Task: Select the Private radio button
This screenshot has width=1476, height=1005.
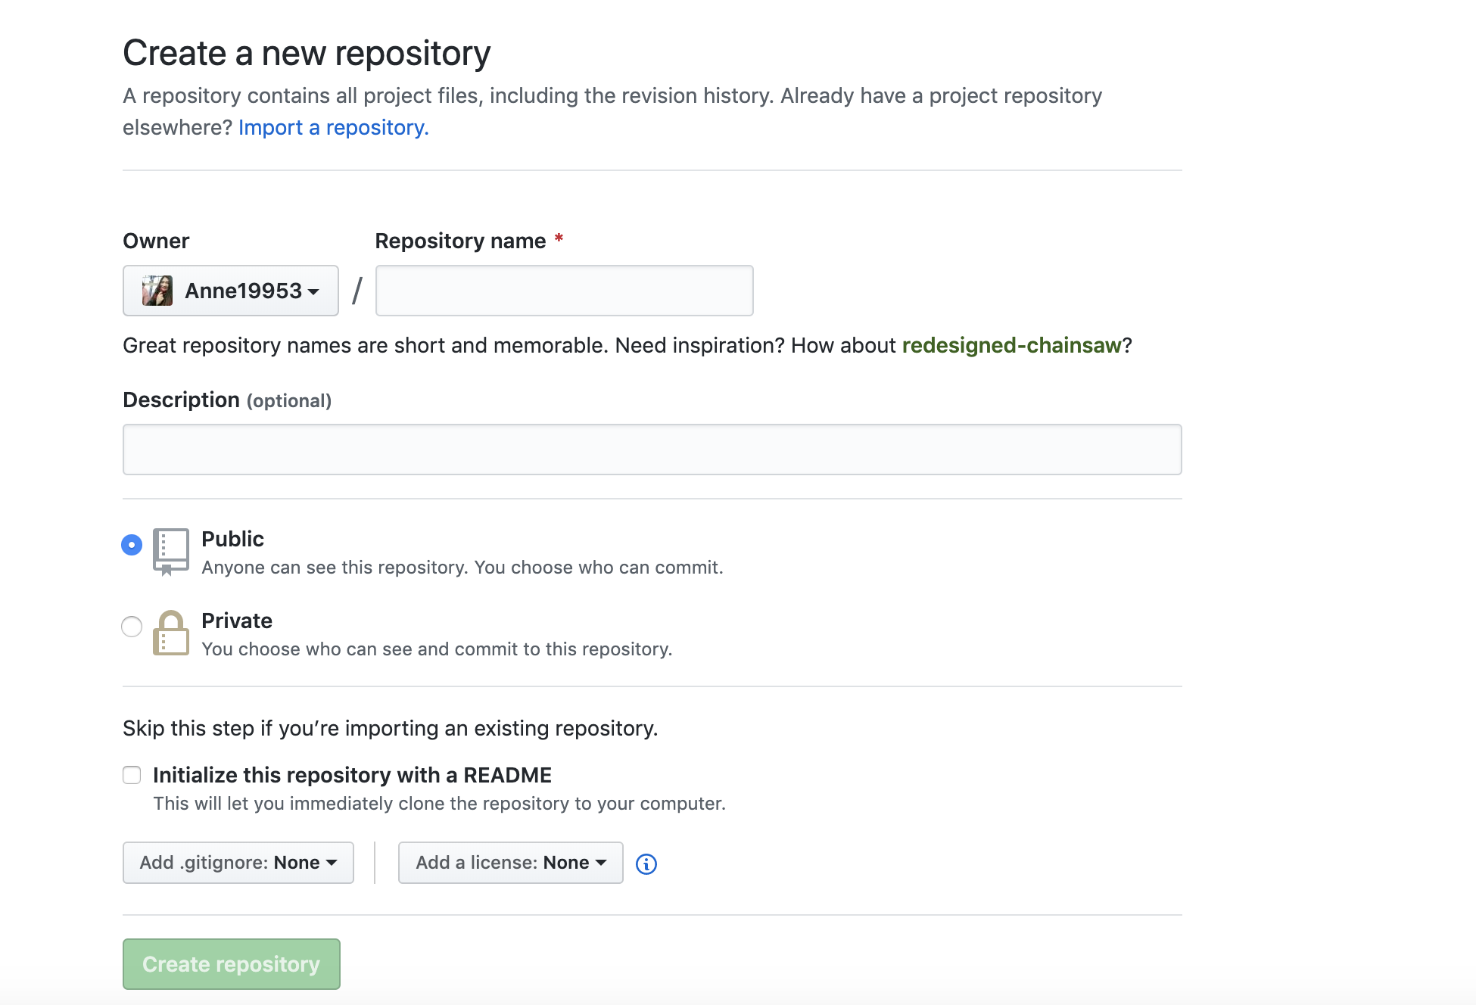Action: (x=132, y=627)
